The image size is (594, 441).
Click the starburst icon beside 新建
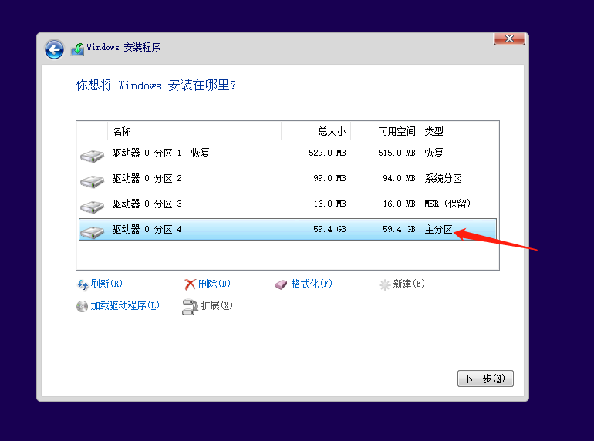384,284
